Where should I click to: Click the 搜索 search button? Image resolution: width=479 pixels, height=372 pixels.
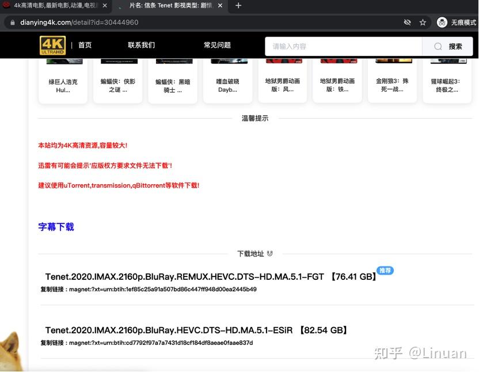pyautogui.click(x=447, y=46)
